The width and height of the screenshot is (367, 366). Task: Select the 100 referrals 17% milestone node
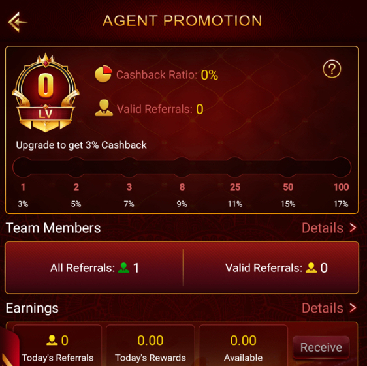(x=341, y=167)
